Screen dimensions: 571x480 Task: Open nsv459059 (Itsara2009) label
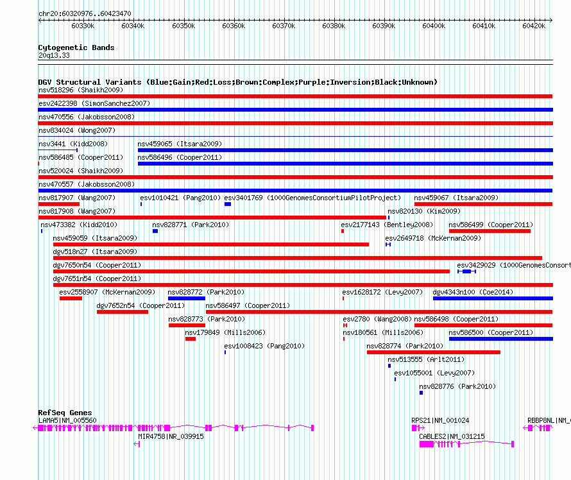95,238
